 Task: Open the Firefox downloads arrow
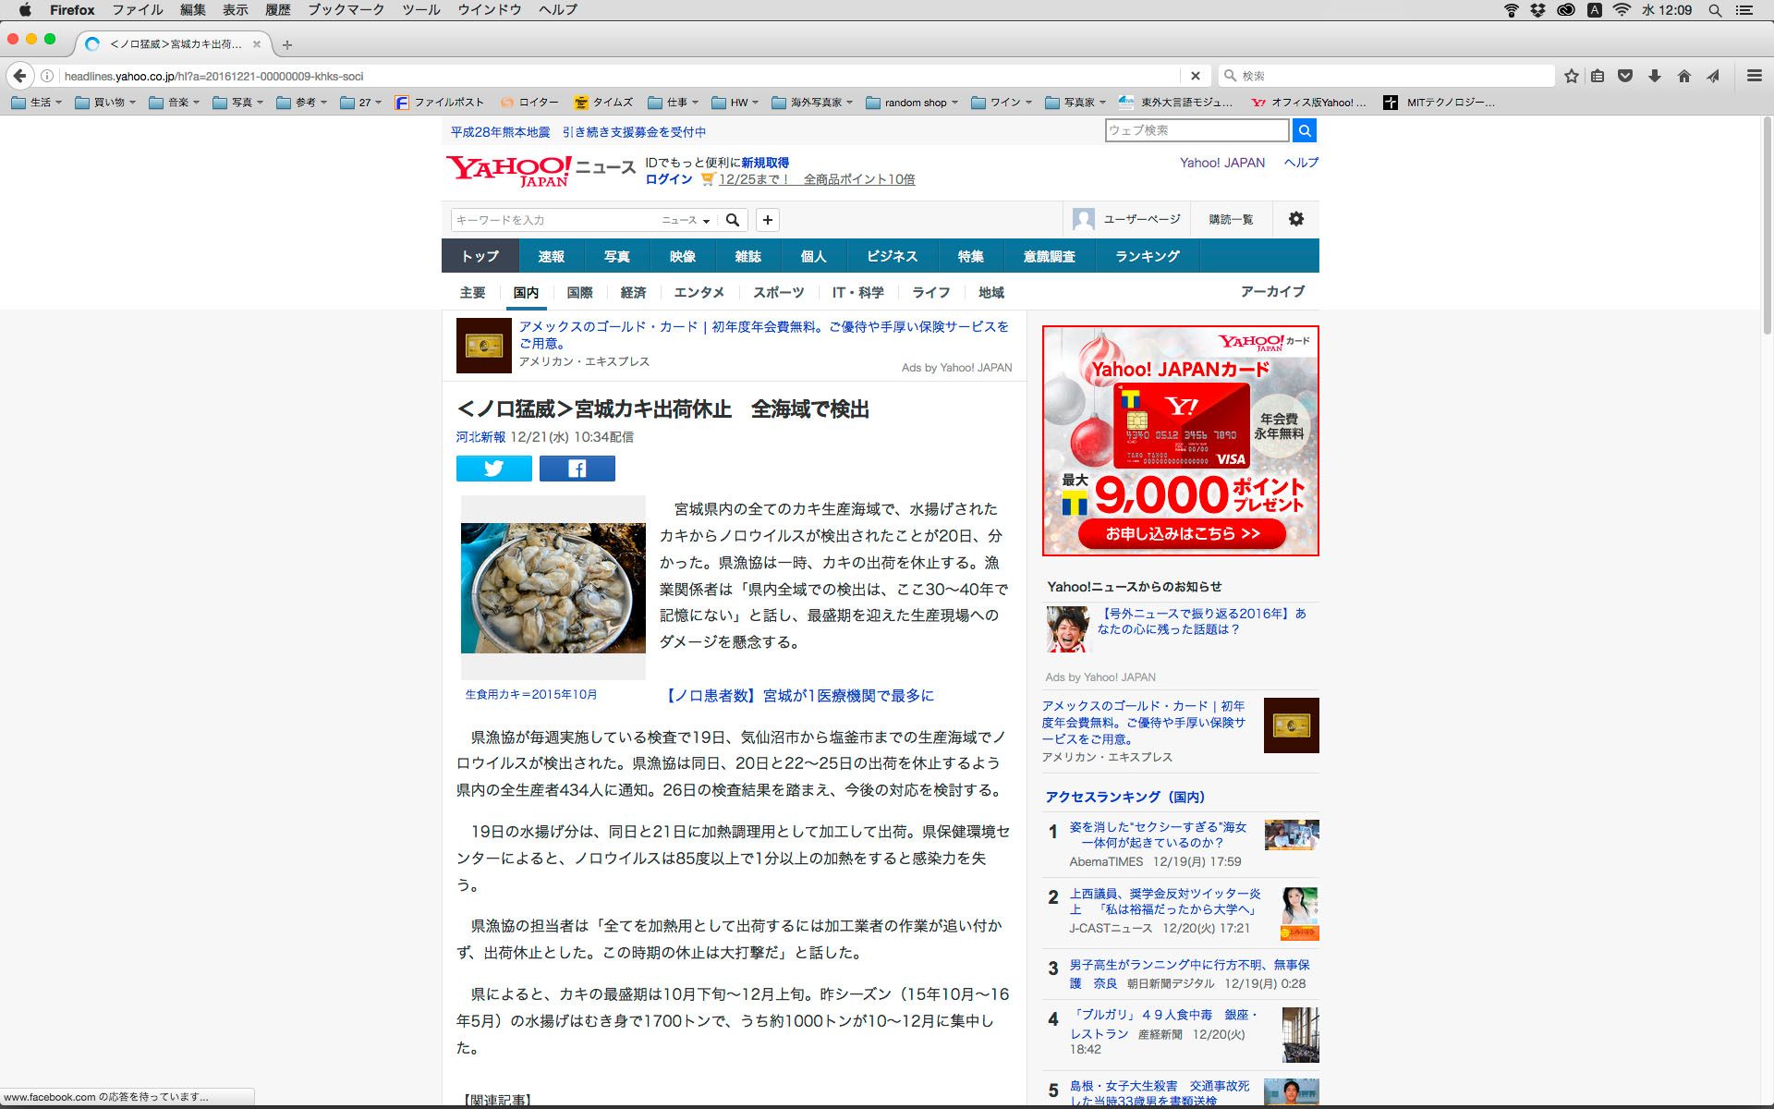1654,76
